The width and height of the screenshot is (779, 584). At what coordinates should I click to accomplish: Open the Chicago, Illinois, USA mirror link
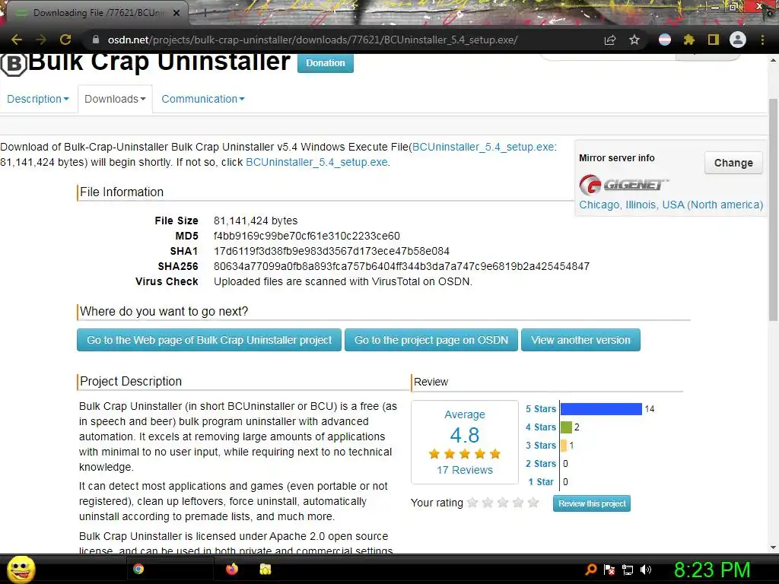[x=671, y=205]
